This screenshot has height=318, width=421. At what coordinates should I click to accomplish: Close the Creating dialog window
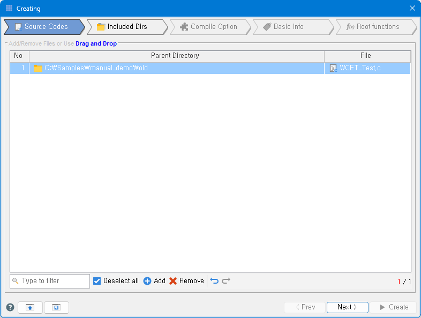(412, 8)
